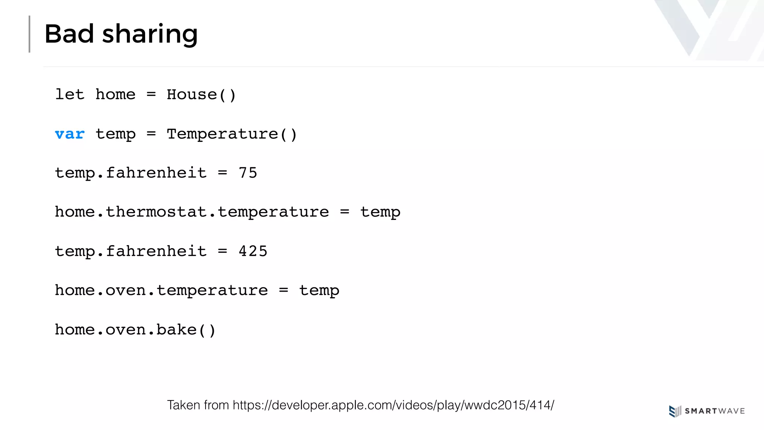Click the 'Temperature()' initializer text
The height and width of the screenshot is (430, 764).
(232, 134)
